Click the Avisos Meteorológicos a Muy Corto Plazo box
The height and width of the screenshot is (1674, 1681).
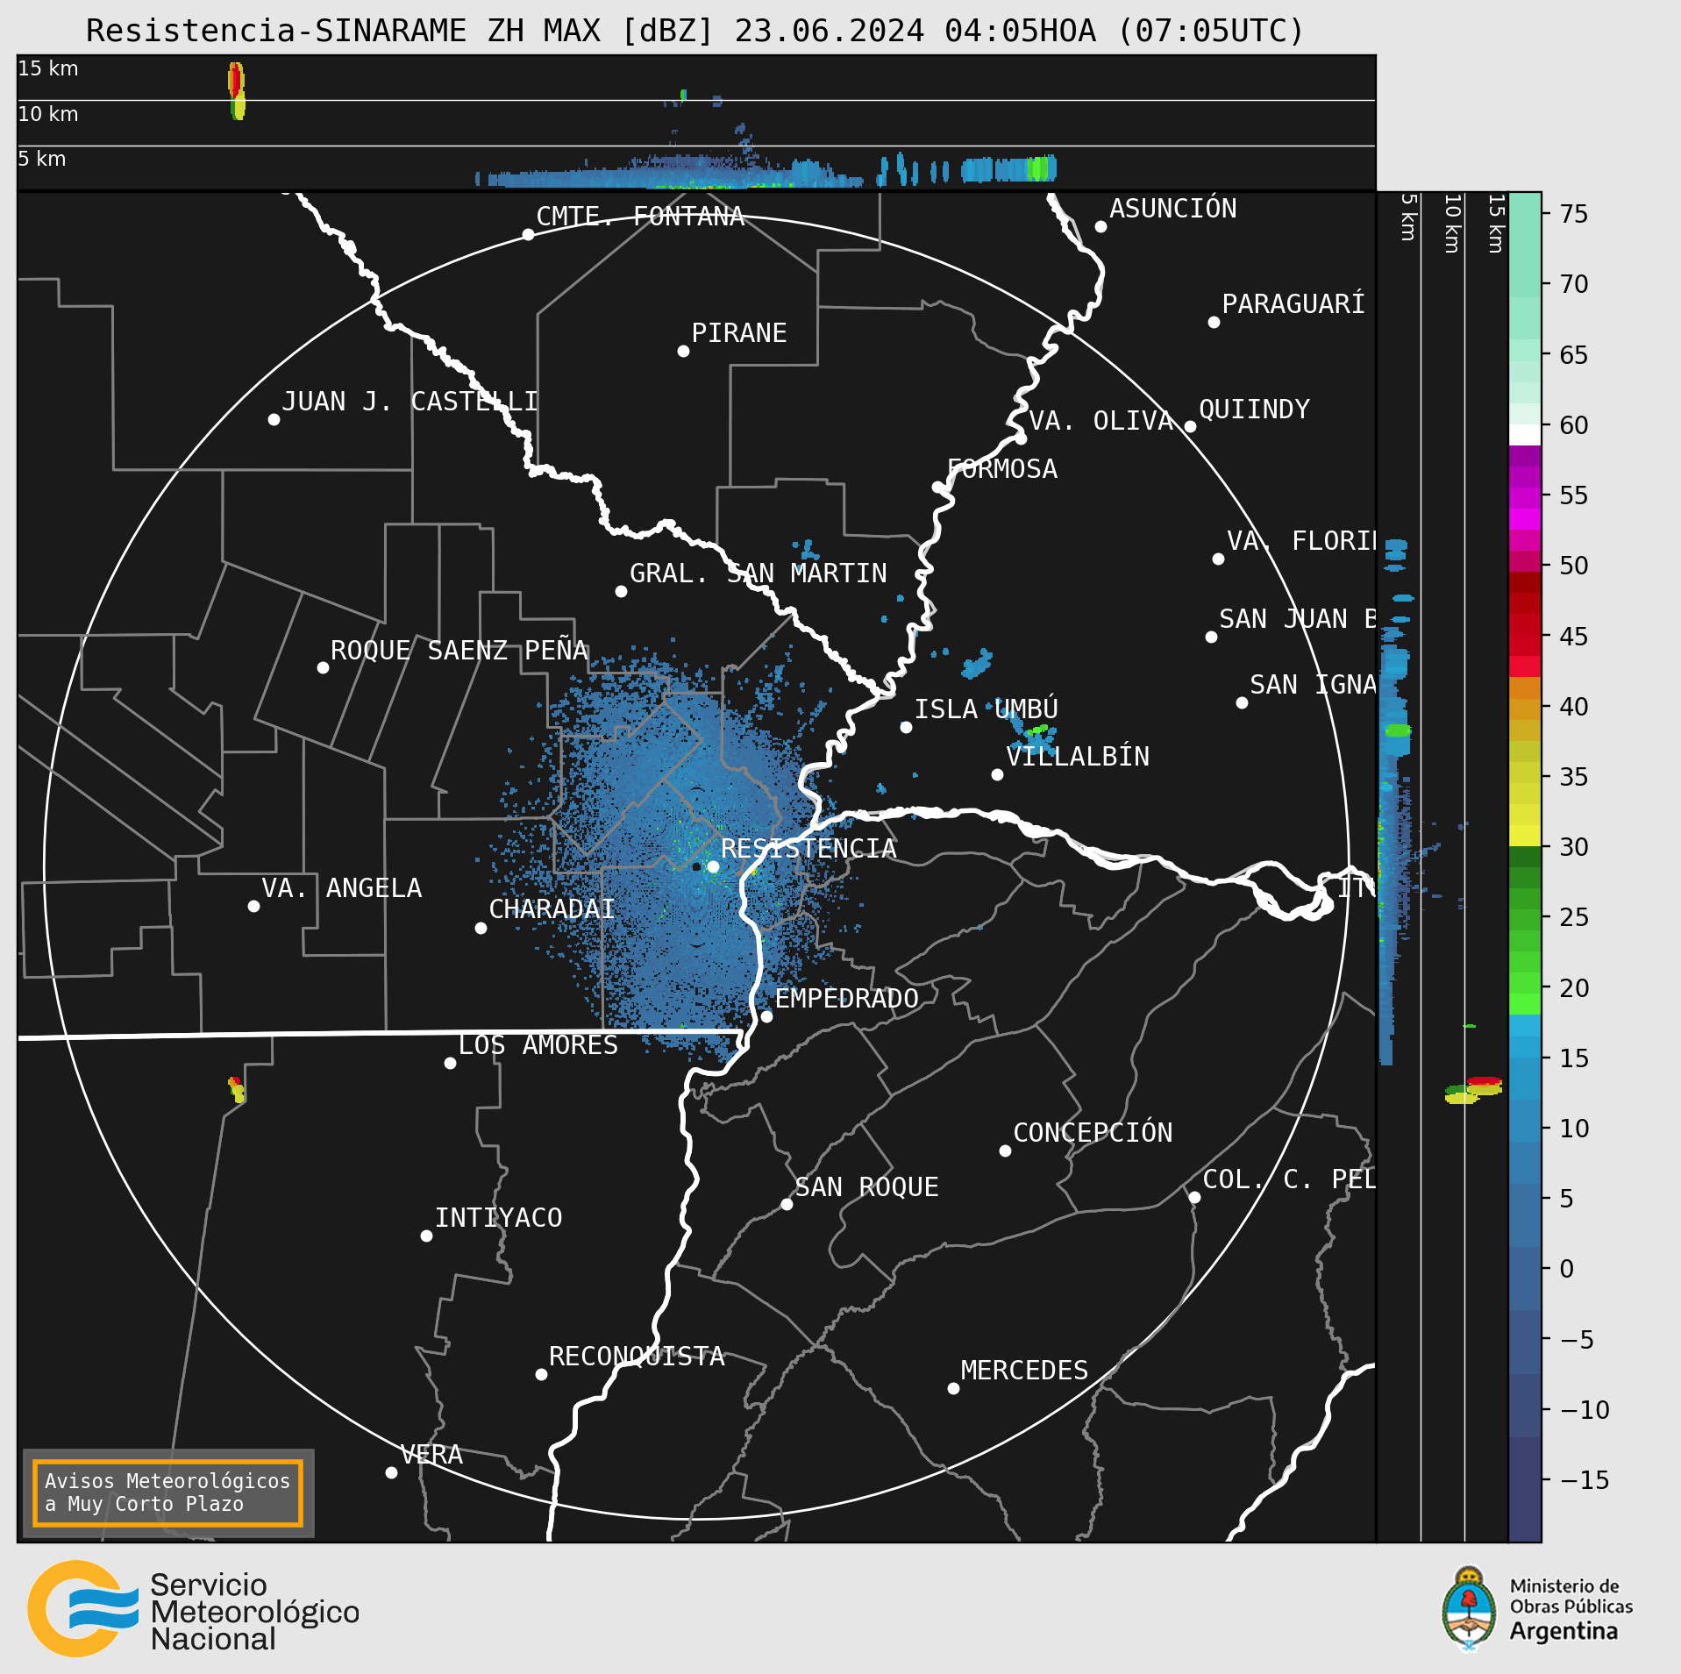pyautogui.click(x=167, y=1492)
